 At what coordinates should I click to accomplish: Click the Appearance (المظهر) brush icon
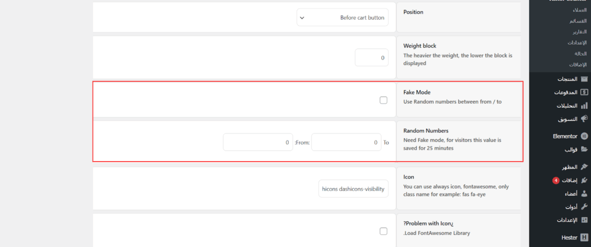click(x=584, y=167)
